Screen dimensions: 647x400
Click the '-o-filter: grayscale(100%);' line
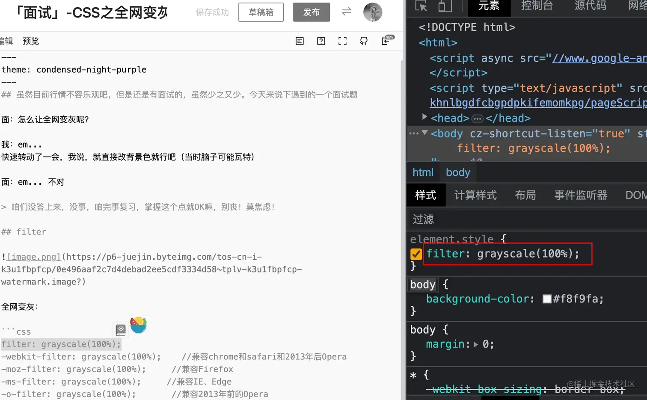[x=68, y=394]
